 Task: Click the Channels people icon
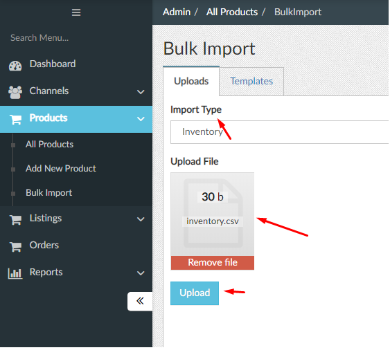point(15,92)
